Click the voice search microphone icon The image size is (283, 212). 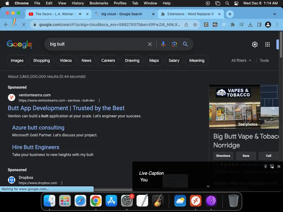pyautogui.click(x=163, y=44)
